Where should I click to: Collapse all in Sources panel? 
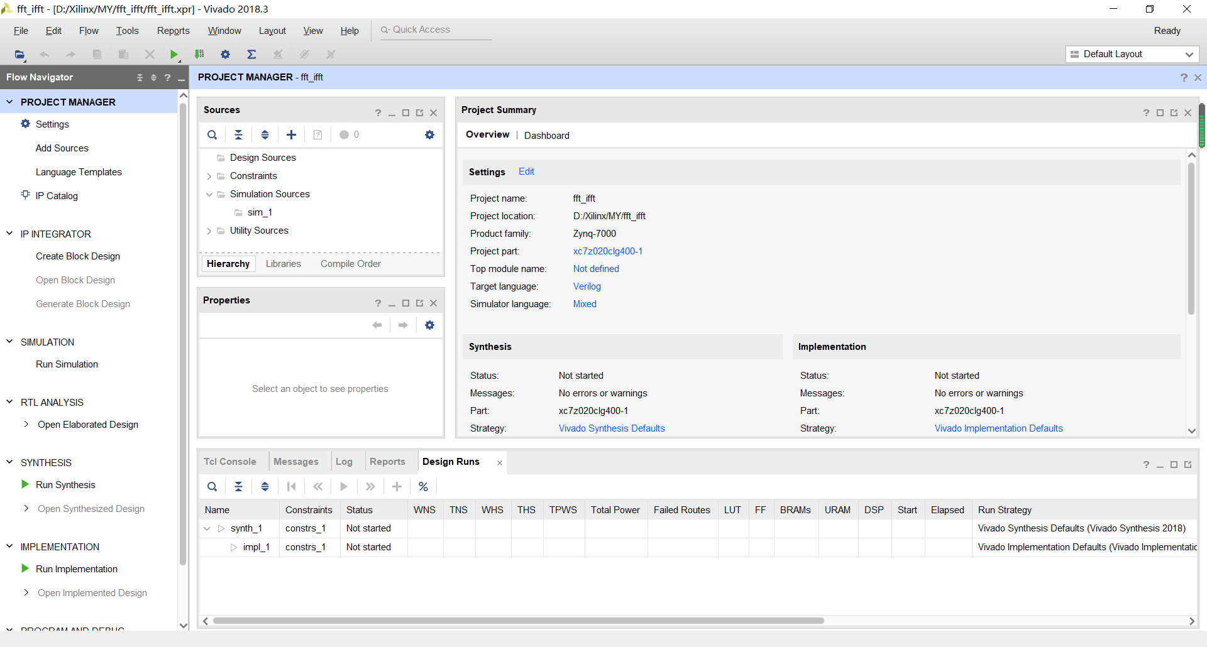(x=239, y=134)
